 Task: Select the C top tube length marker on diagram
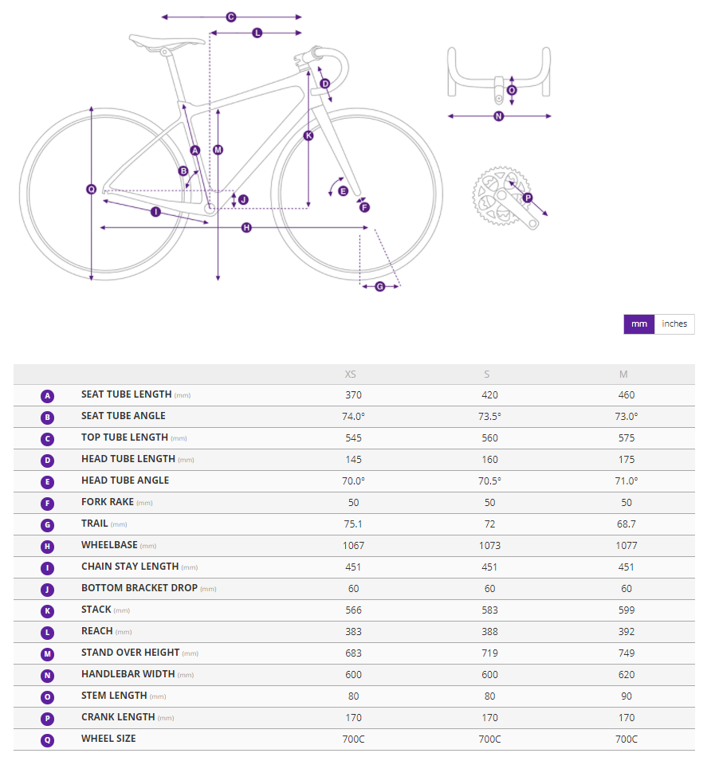tap(230, 16)
